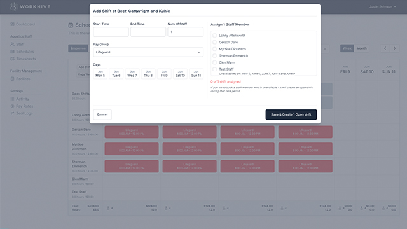Click Save & Create 1 Open shift

pyautogui.click(x=291, y=114)
